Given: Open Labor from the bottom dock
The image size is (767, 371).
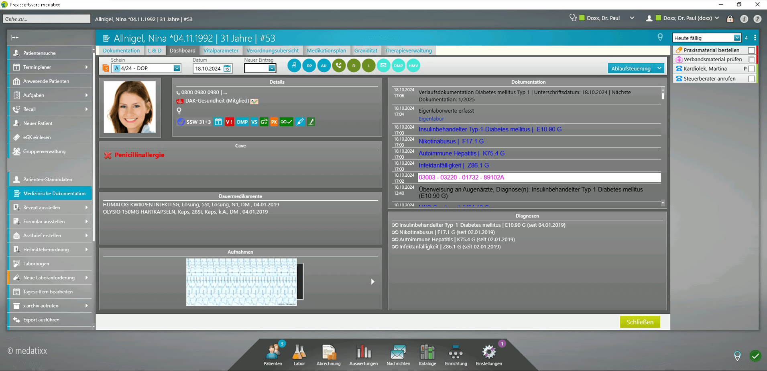Looking at the screenshot, I should coord(299,355).
